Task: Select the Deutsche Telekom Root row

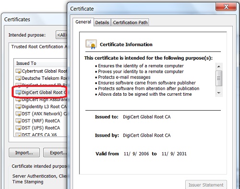Action: click(x=41, y=78)
